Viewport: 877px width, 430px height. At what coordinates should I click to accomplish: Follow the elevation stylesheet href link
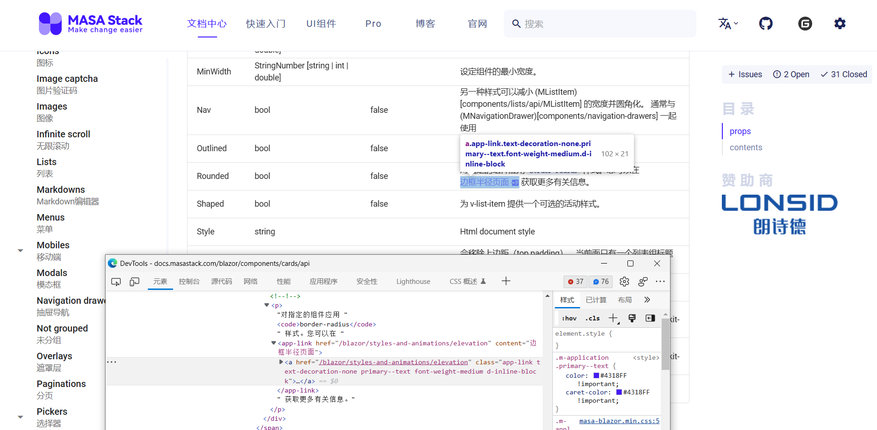tap(393, 362)
